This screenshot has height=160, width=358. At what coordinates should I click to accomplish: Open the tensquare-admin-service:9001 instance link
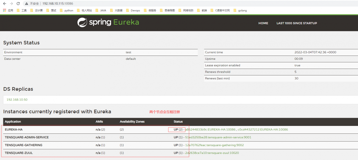click(x=218, y=137)
